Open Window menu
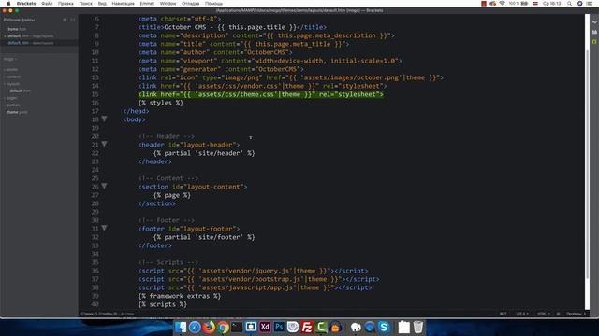 tap(168, 4)
